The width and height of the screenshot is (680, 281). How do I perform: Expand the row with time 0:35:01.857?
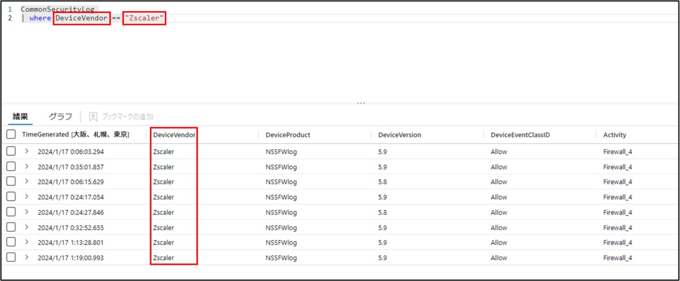pyautogui.click(x=27, y=167)
